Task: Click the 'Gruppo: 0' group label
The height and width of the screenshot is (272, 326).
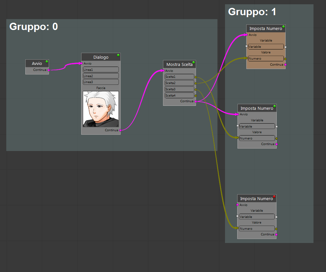Action: [x=34, y=27]
